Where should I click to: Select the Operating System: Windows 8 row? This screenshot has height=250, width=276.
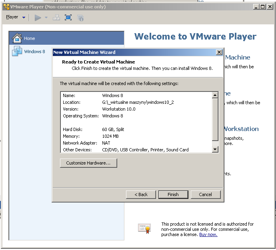pyautogui.click(x=136, y=116)
